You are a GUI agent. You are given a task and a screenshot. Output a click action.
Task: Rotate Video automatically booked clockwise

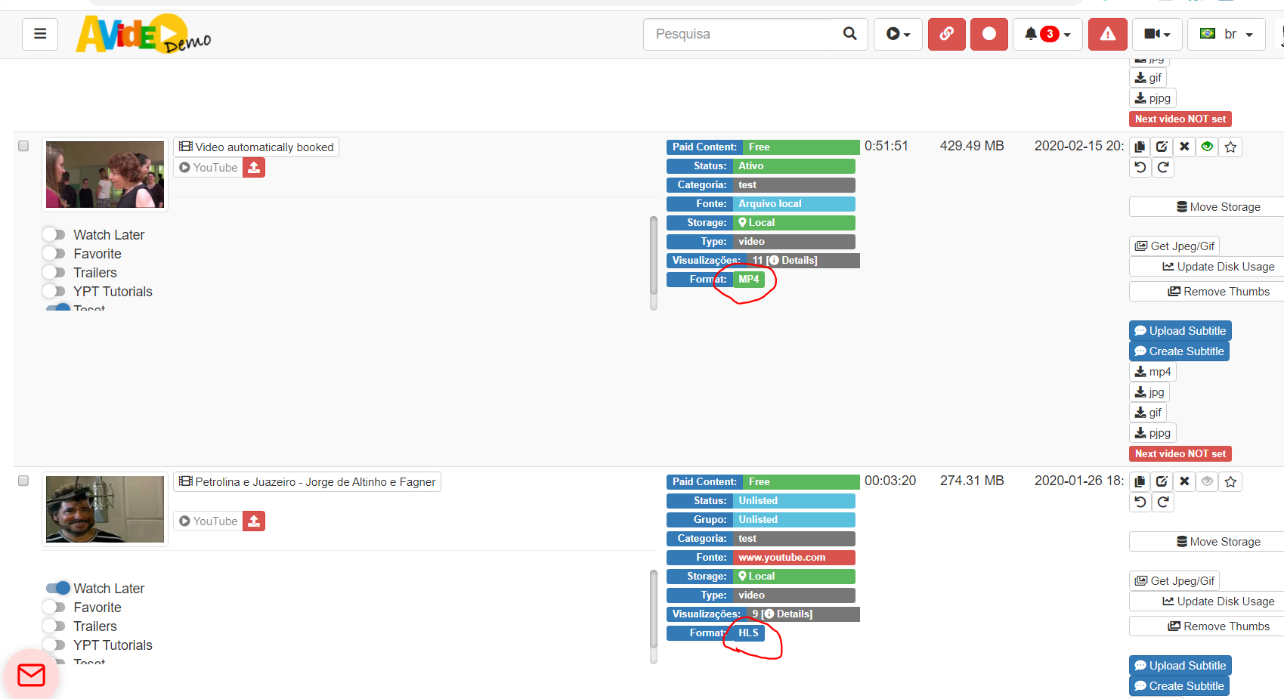1163,167
